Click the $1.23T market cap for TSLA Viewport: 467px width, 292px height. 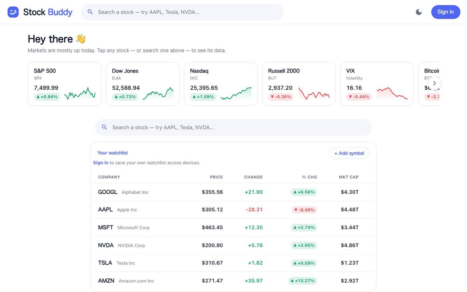click(350, 263)
